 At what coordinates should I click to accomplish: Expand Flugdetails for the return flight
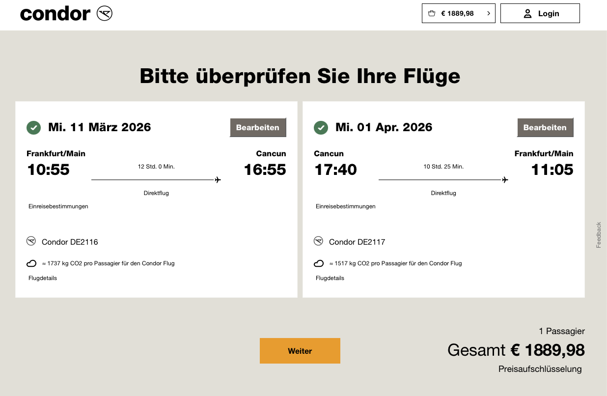click(330, 278)
